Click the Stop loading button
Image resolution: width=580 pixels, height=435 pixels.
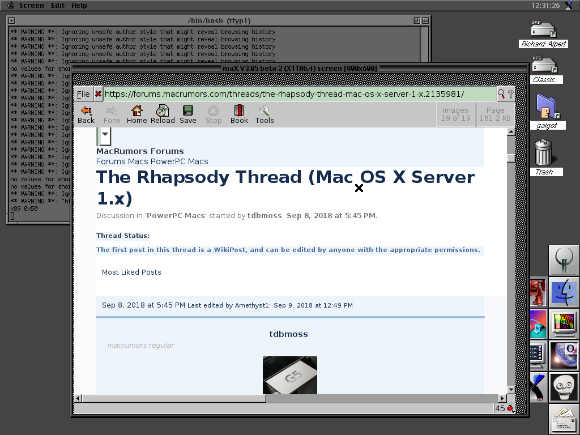tap(214, 114)
